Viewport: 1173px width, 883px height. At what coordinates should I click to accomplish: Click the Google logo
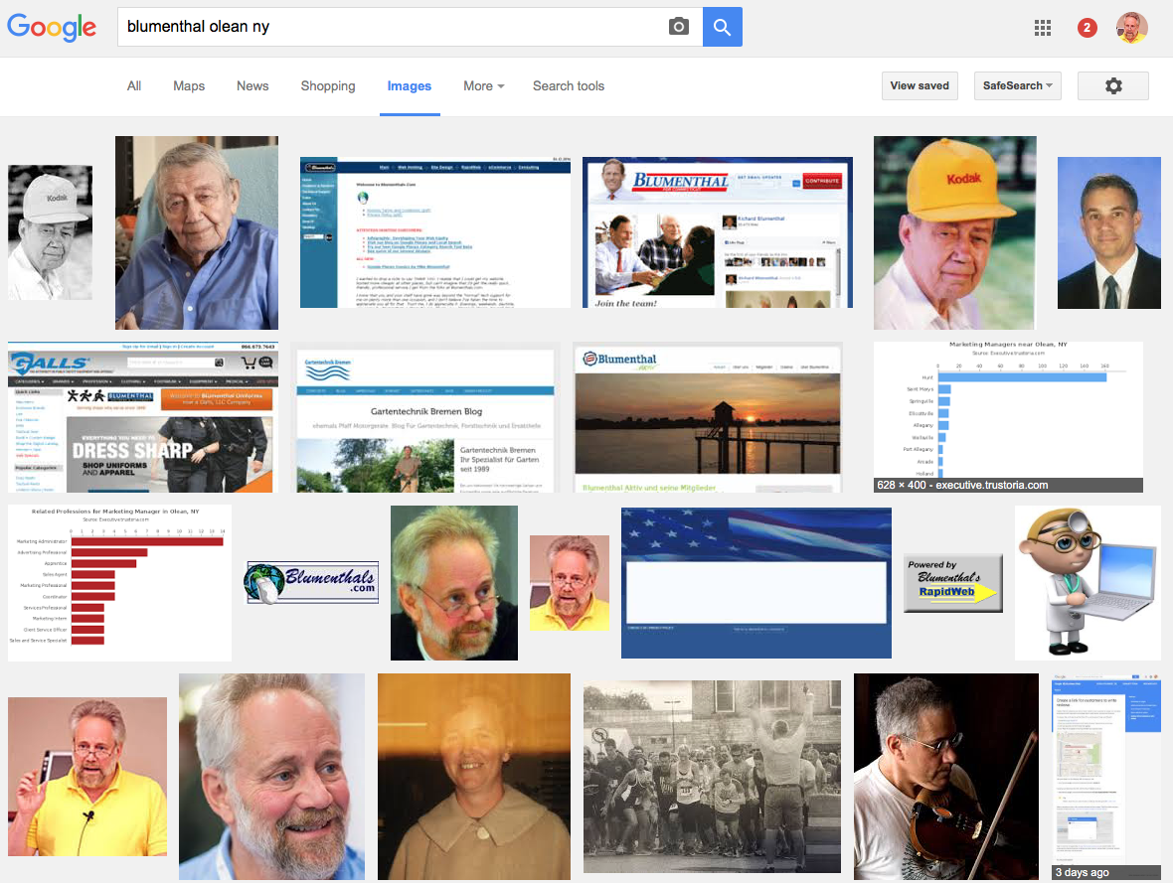tap(52, 27)
